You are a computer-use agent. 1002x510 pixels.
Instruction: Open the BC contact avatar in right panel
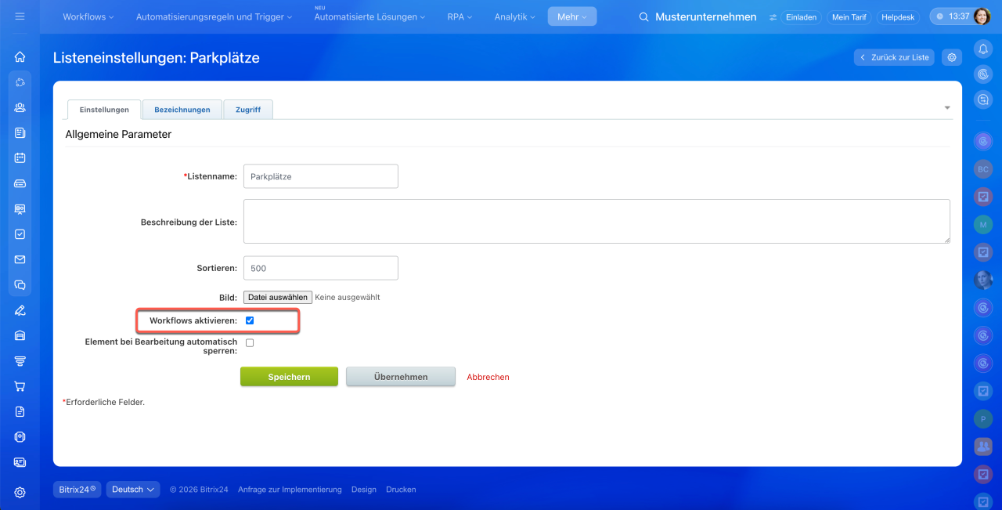coord(983,168)
